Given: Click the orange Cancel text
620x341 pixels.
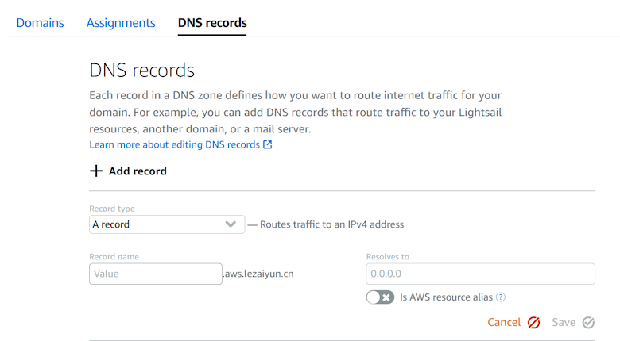Looking at the screenshot, I should tap(504, 322).
